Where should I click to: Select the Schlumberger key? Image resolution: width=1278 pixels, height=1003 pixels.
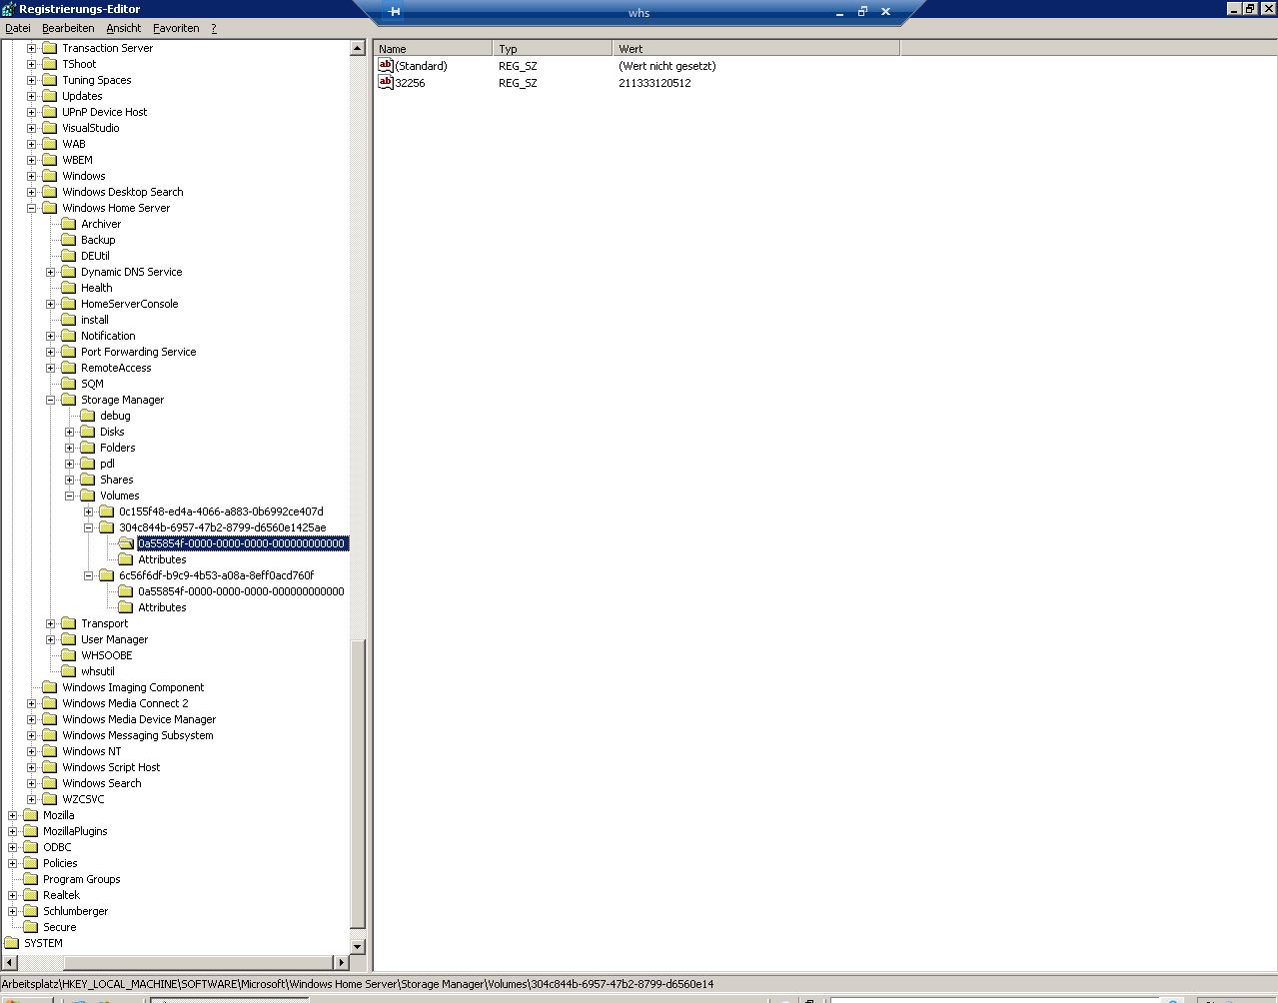click(75, 911)
